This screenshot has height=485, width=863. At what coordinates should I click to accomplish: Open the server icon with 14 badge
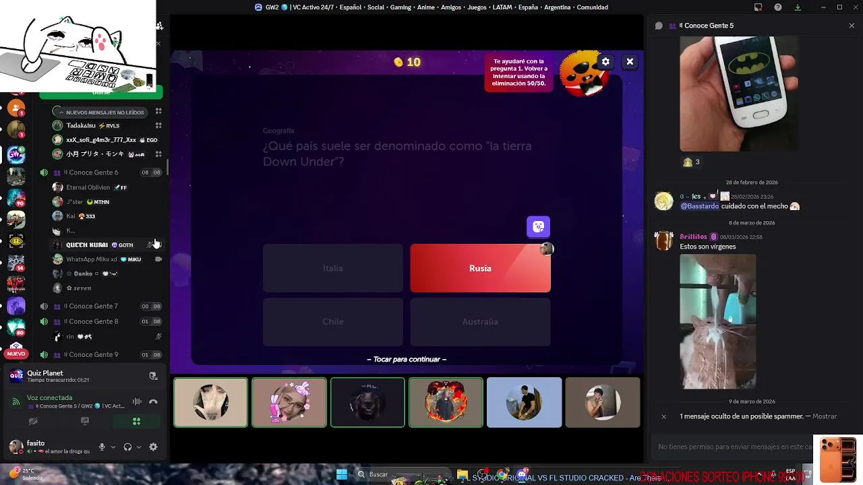pos(16,263)
